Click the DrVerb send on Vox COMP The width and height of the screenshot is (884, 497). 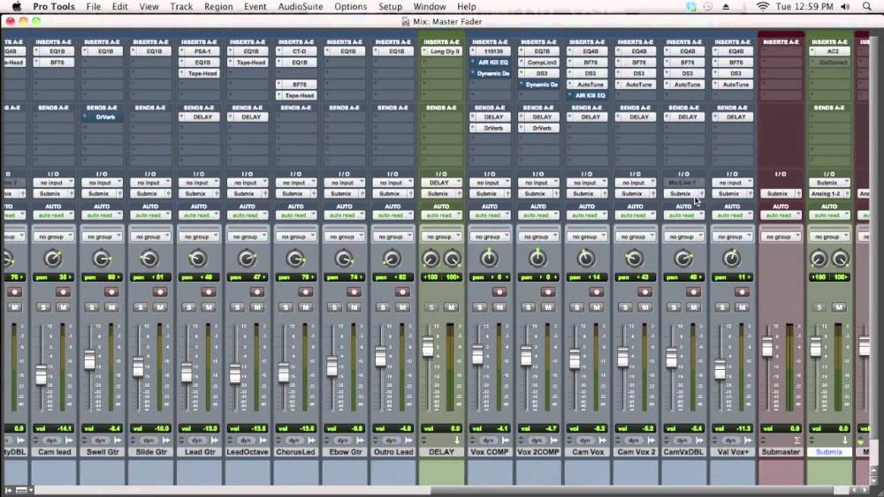tap(493, 128)
